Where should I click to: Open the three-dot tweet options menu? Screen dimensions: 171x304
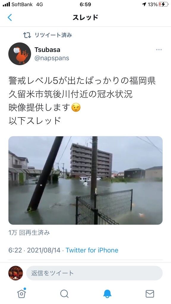click(x=159, y=50)
